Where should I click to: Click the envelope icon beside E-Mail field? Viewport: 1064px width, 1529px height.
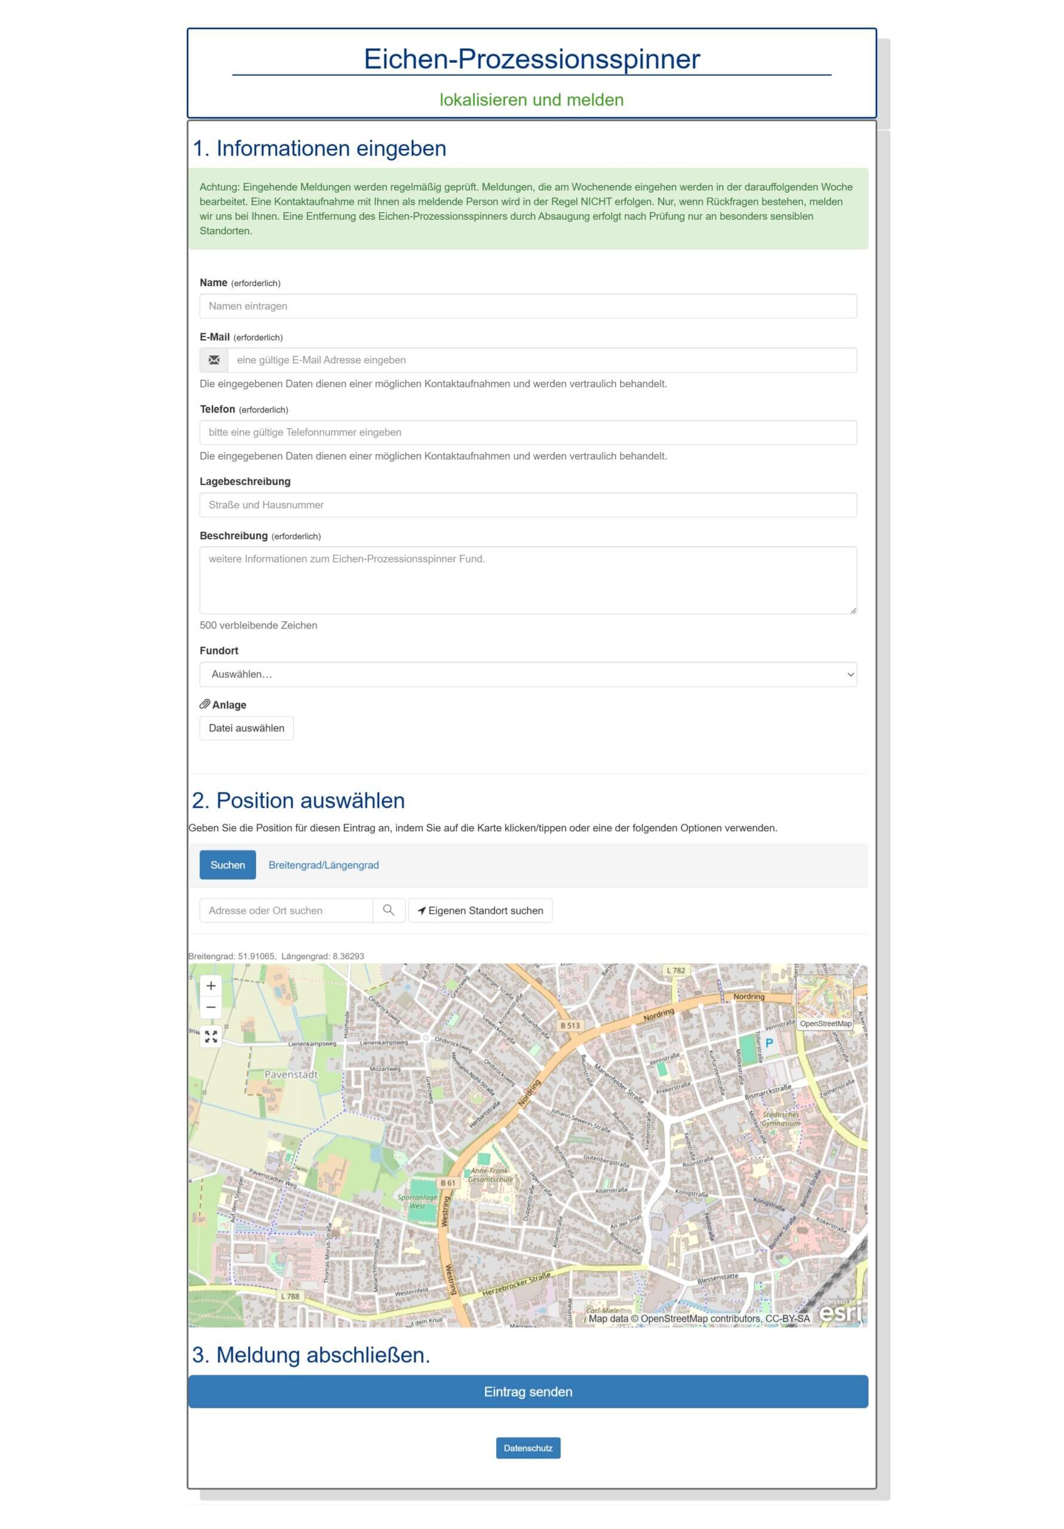[x=214, y=360]
